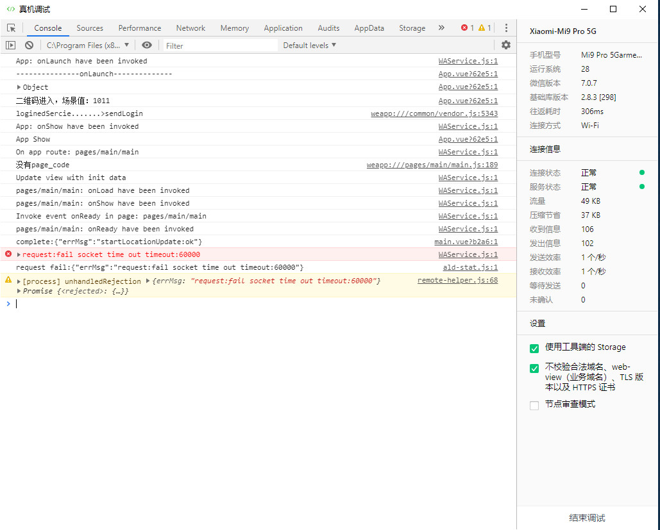Switch to the AppData tab
The image size is (660, 530).
pyautogui.click(x=369, y=28)
